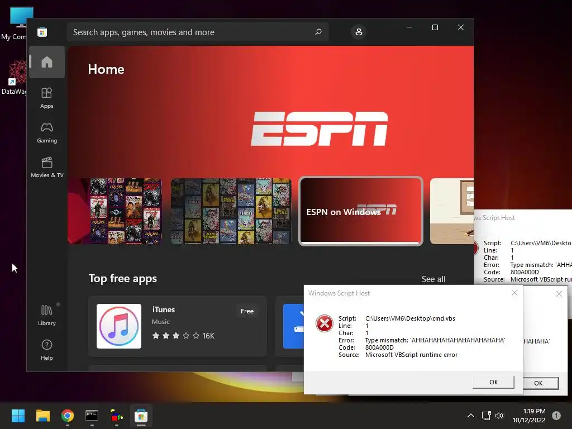Image resolution: width=572 pixels, height=429 pixels.
Task: Maximize the Microsoft Store window
Action: point(435,27)
